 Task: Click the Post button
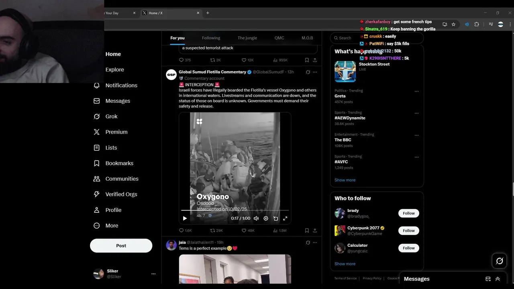(121, 246)
